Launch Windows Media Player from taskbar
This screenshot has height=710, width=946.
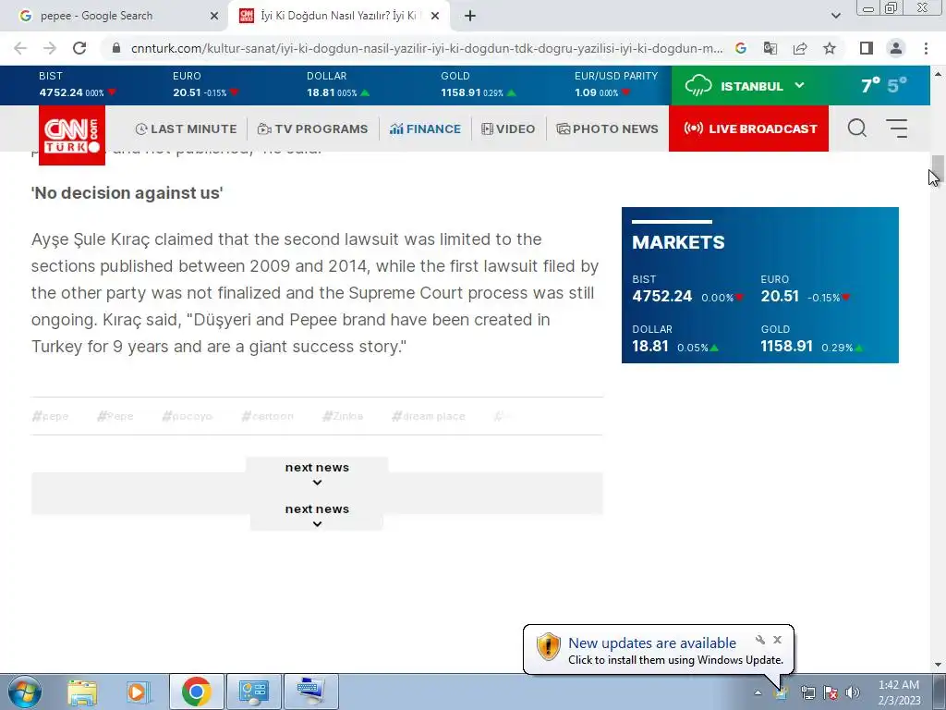138,692
